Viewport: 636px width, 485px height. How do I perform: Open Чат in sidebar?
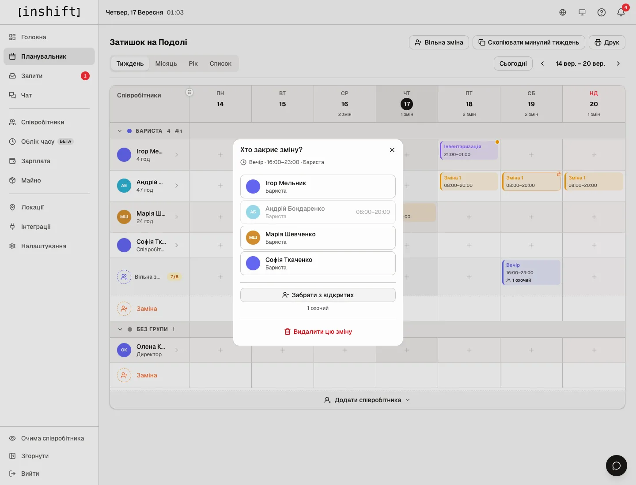(x=49, y=95)
